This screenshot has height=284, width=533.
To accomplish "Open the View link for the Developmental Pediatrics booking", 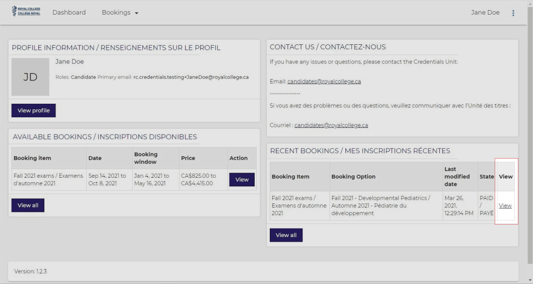I will pyautogui.click(x=505, y=205).
